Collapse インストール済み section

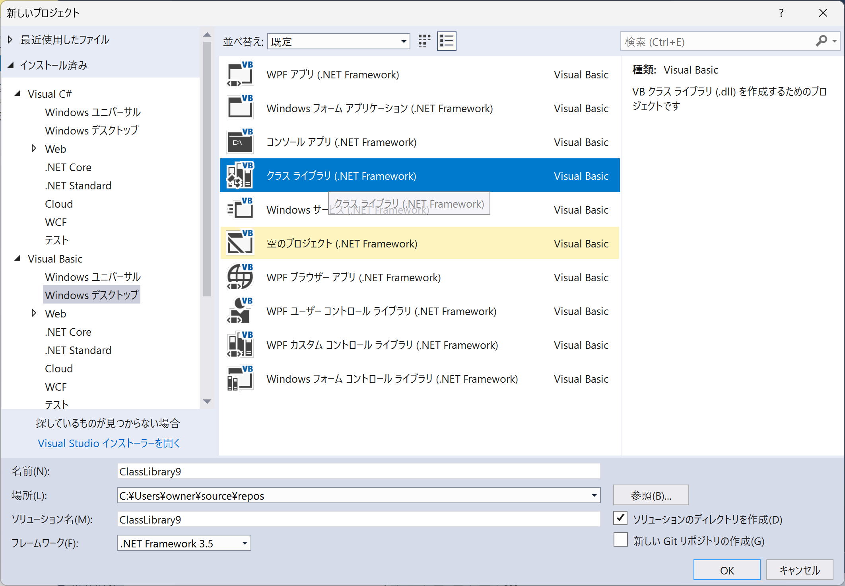(x=10, y=65)
